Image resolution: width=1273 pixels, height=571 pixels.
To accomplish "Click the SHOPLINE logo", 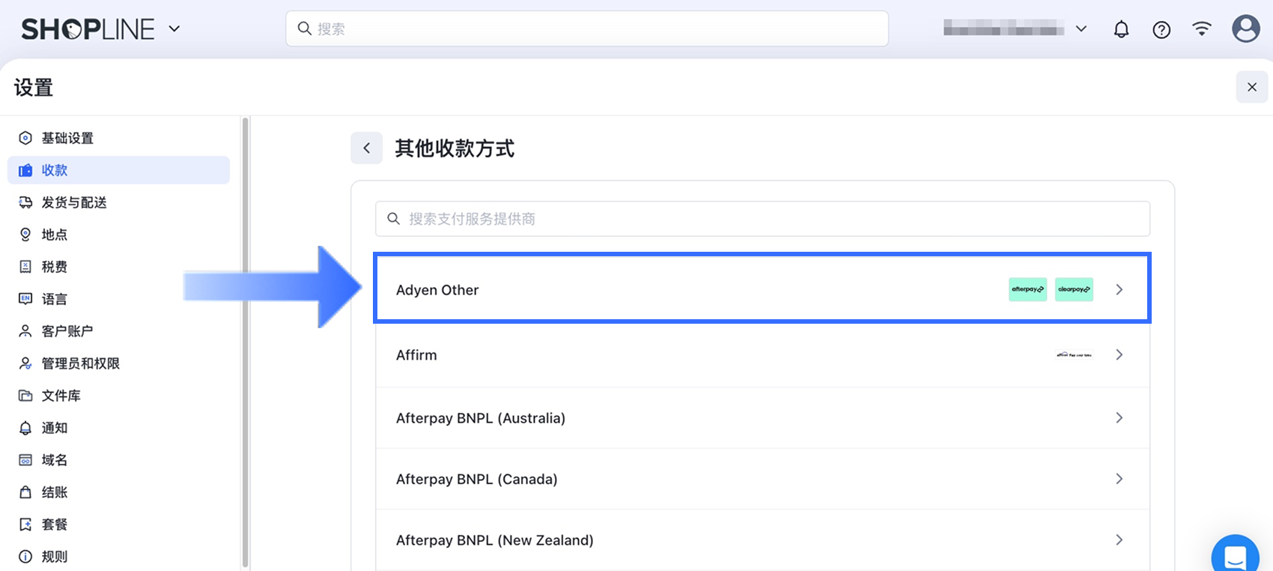I will 88,29.
